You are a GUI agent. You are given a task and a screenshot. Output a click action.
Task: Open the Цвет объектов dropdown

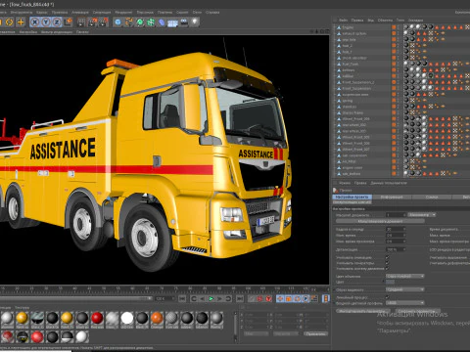405,276
